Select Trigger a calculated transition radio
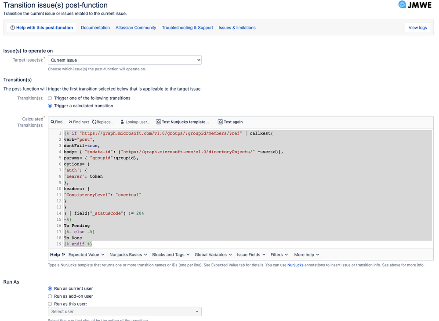This screenshot has width=439, height=321. pyautogui.click(x=50, y=106)
